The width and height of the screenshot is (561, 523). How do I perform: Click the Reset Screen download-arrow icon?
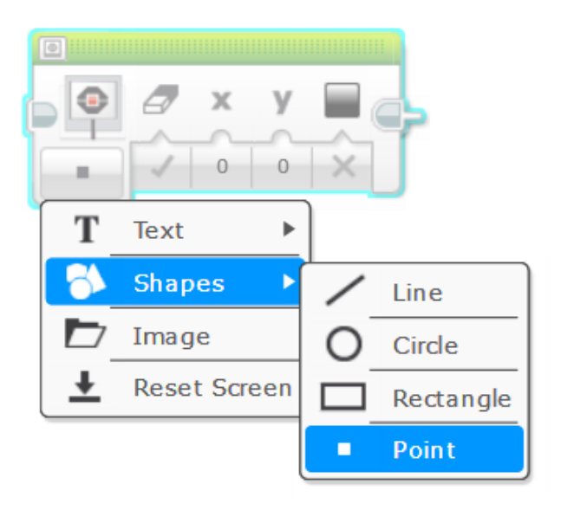[84, 388]
